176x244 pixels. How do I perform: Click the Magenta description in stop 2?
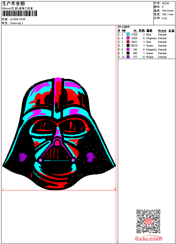coord(151,38)
